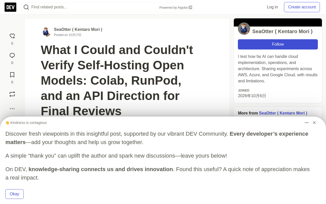Boost the post with the repost icon

pos(12,94)
